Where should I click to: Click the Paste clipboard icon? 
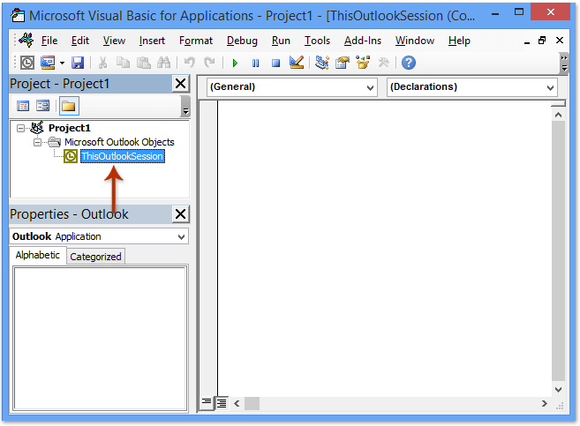(x=144, y=63)
